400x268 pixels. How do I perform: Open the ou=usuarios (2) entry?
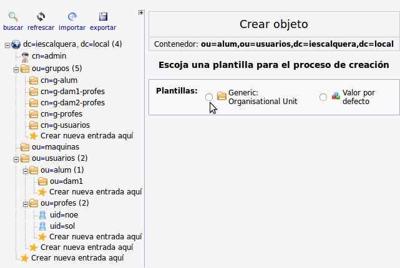[60, 158]
